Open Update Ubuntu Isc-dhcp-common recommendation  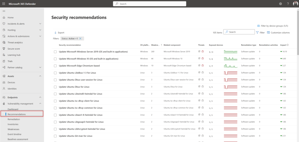click(81, 108)
